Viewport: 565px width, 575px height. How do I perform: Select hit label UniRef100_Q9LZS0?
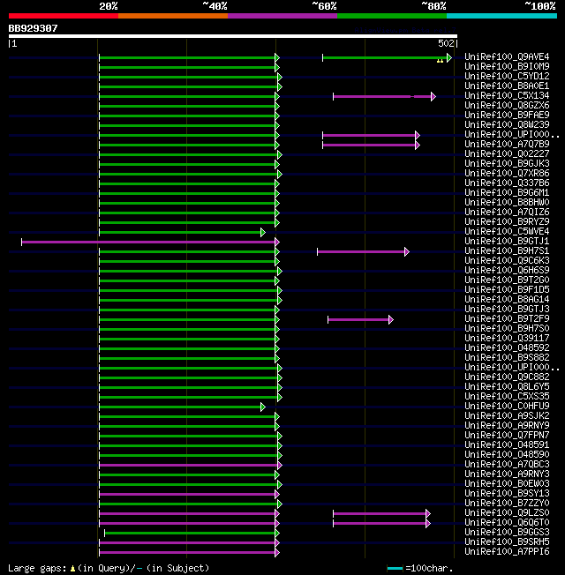(507, 513)
